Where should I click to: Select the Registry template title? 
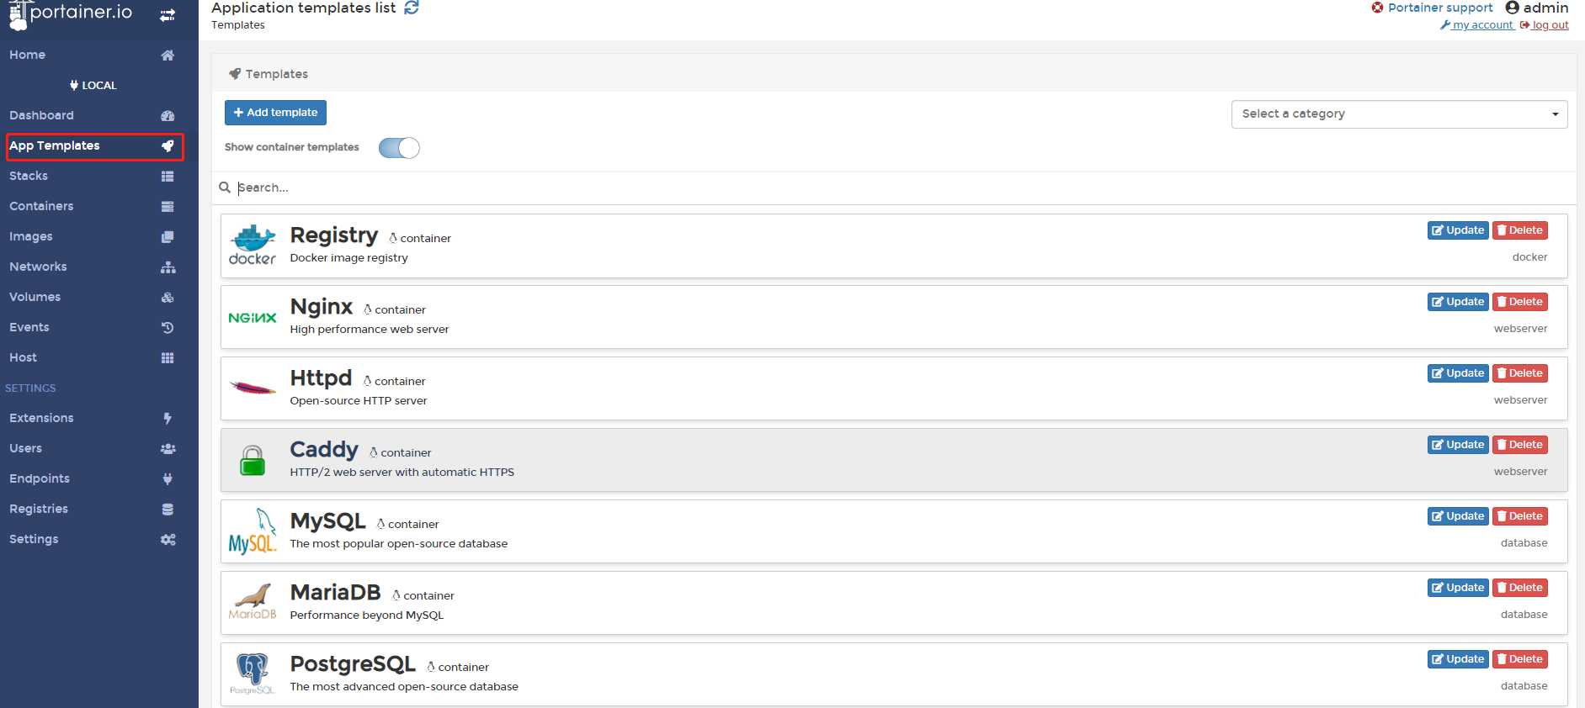click(x=334, y=235)
